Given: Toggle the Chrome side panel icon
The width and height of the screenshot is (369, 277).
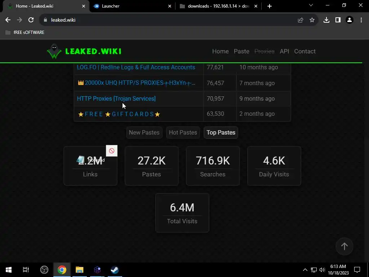Looking at the screenshot, I should point(338,20).
